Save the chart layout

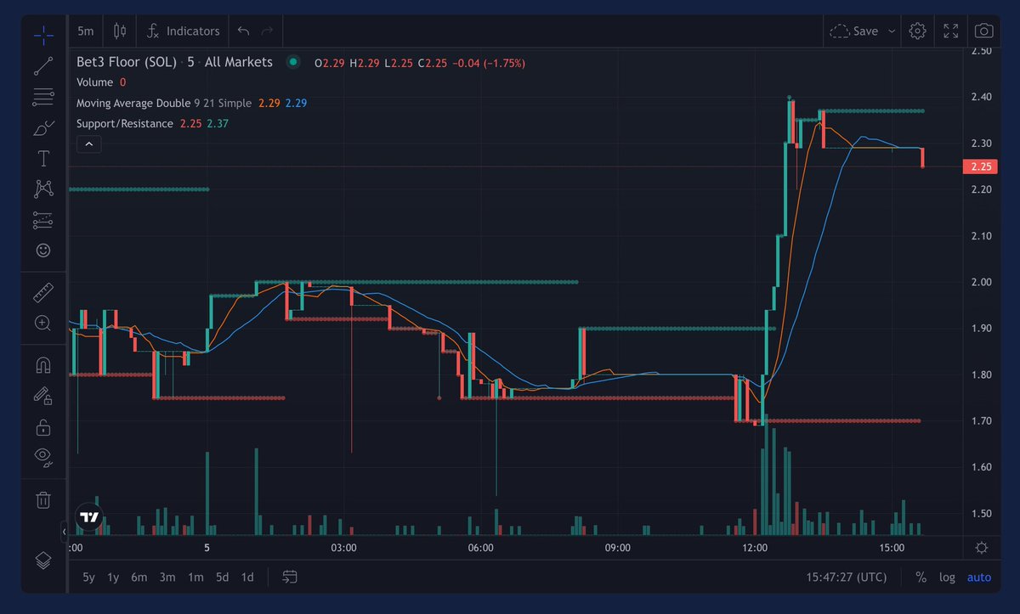coord(854,31)
